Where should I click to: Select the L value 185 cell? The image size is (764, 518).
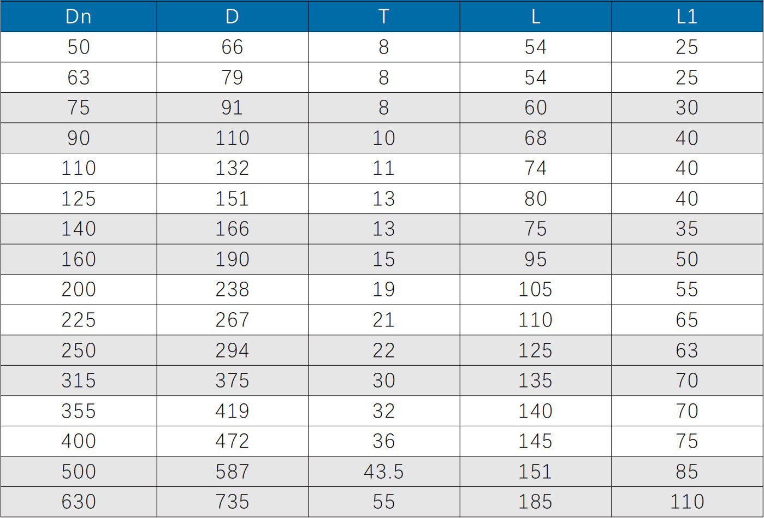[535, 502]
